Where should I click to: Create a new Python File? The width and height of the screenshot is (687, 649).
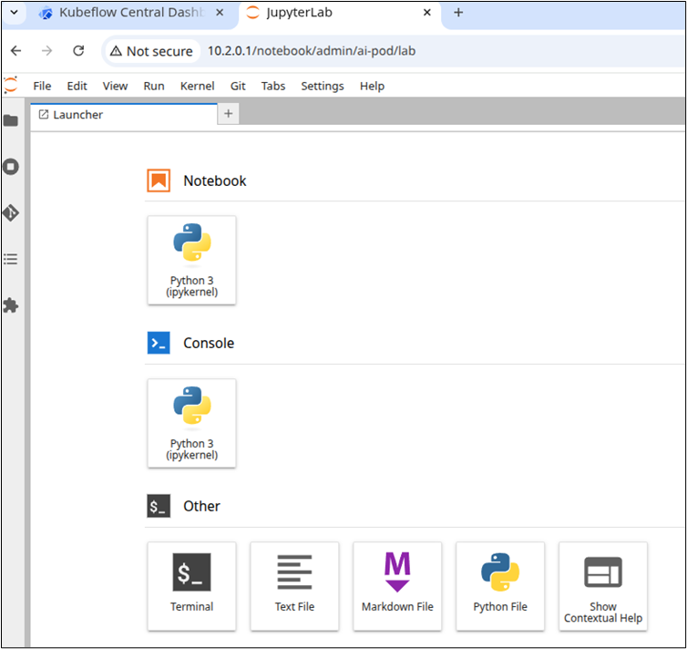[x=500, y=586]
